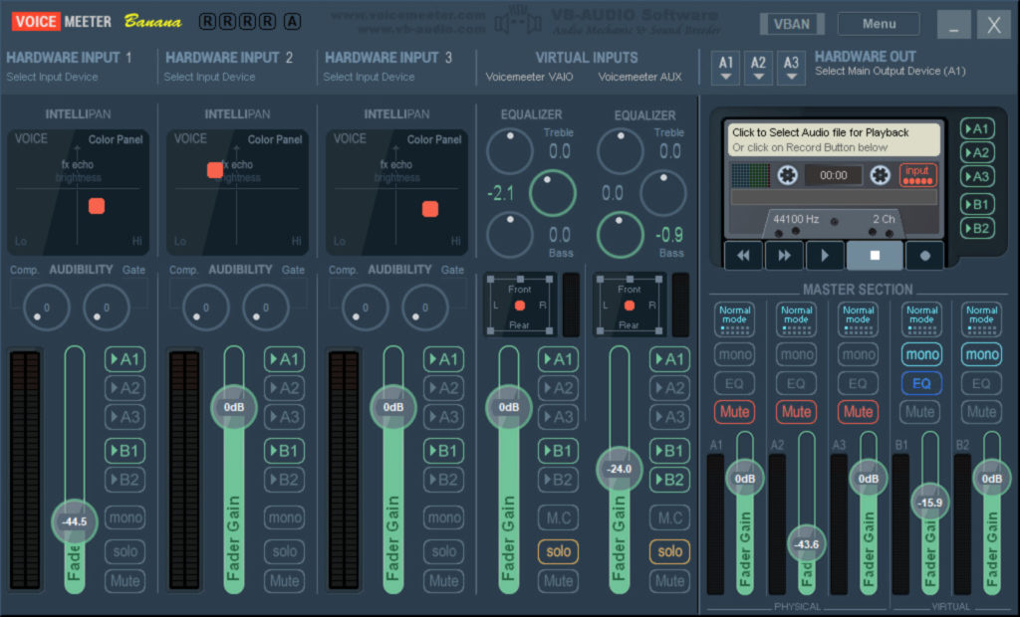This screenshot has height=617, width=1020.
Task: Disable EQ on the B1 master bus
Action: pyautogui.click(x=920, y=383)
